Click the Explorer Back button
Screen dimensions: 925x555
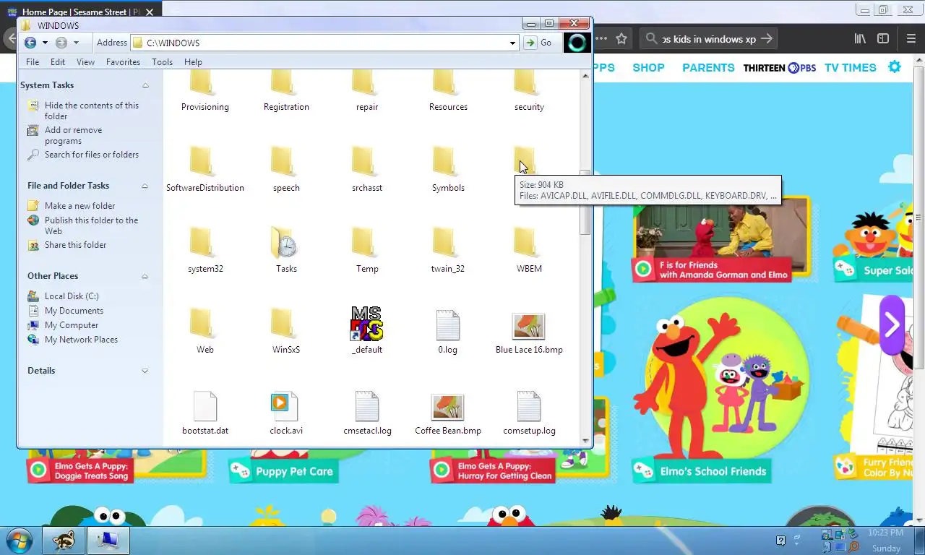[30, 43]
